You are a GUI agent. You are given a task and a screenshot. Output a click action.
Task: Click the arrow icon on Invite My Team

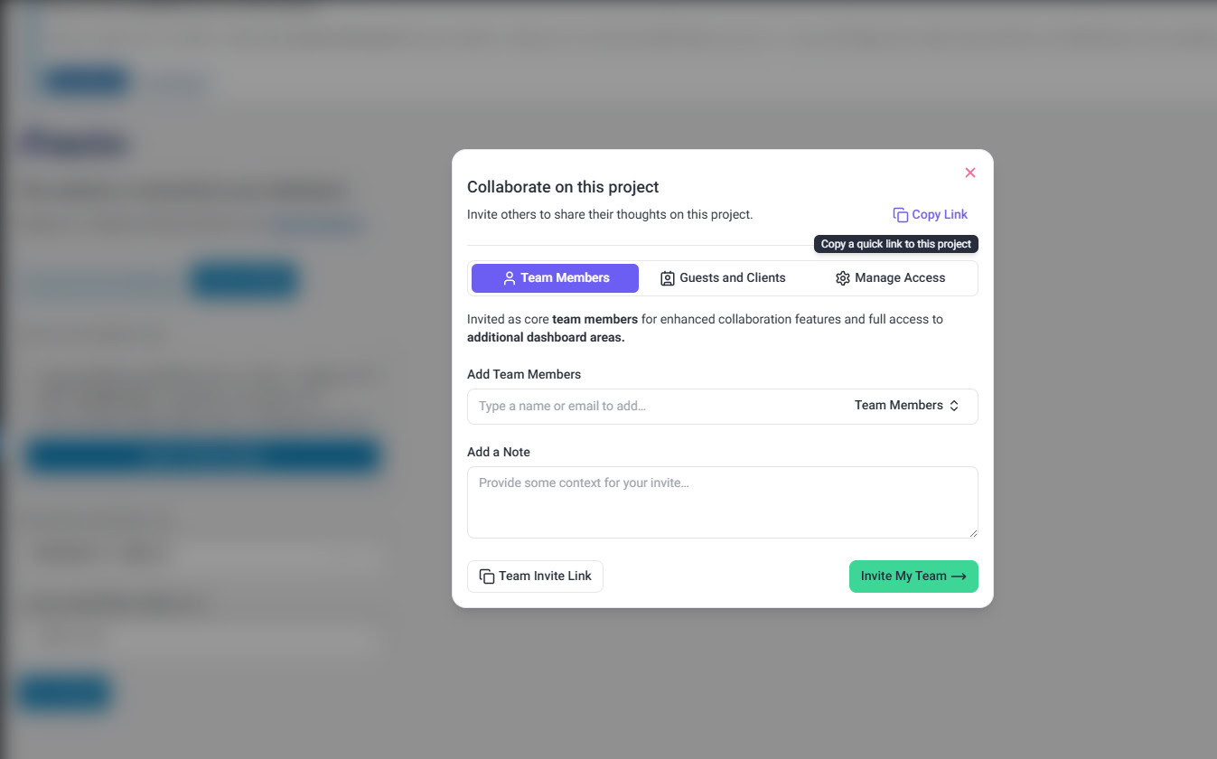959,576
